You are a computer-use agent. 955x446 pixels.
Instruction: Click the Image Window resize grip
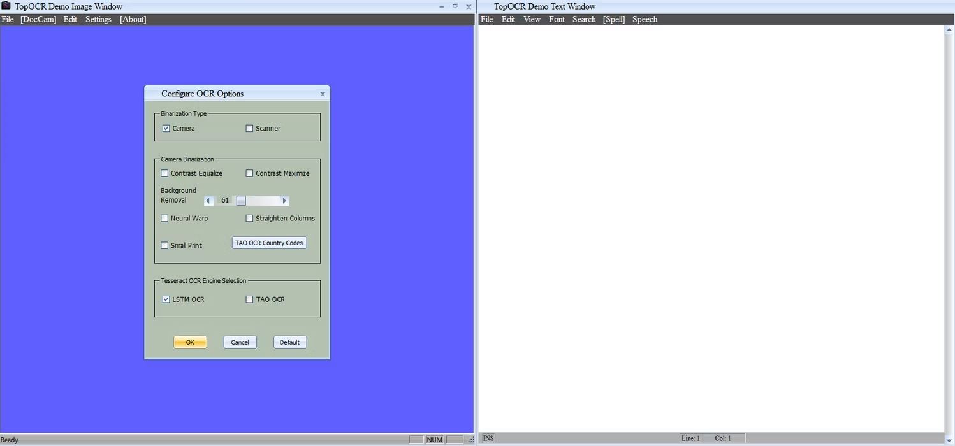point(471,440)
